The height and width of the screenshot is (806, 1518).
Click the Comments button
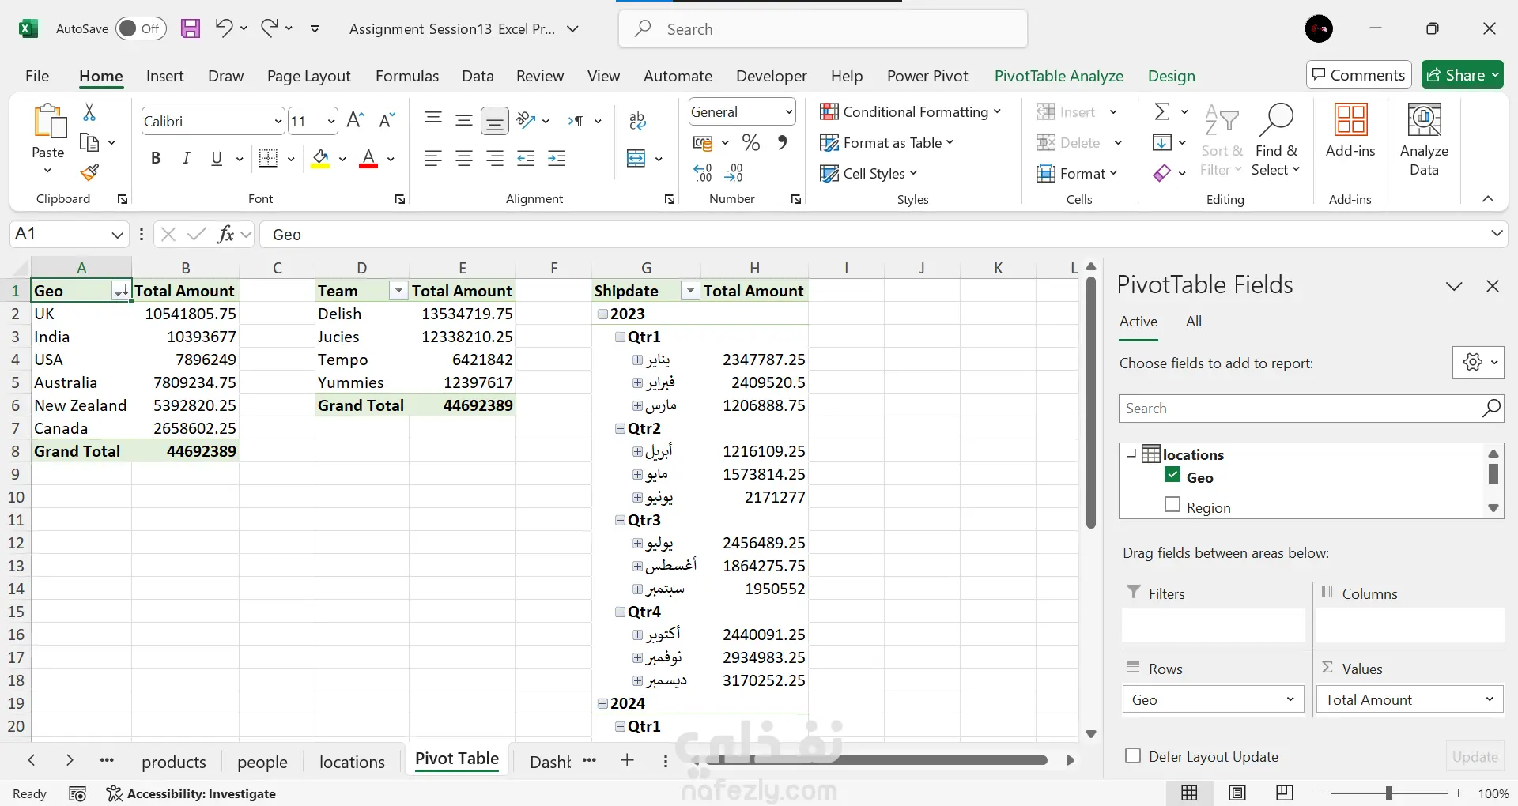pos(1358,75)
